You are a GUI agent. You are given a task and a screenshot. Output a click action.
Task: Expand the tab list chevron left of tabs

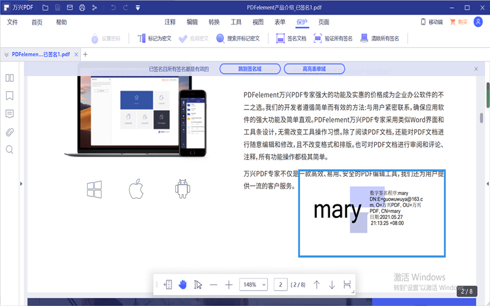coord(6,54)
